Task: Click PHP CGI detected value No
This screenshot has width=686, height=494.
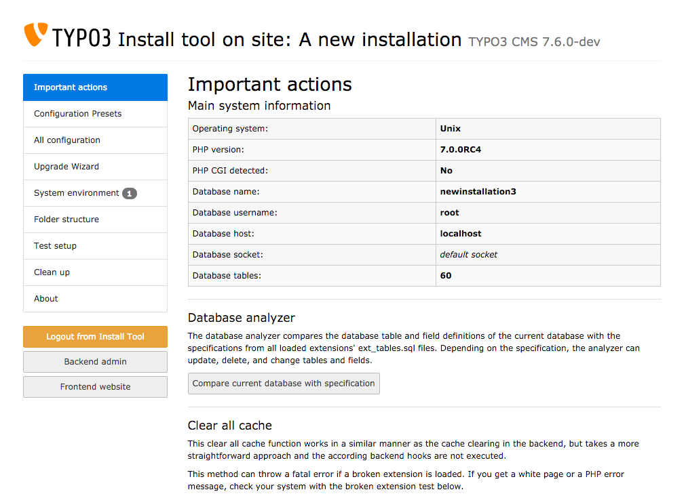Action: 446,170
